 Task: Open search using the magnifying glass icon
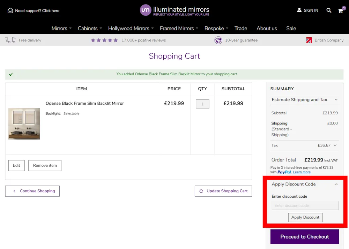(x=328, y=10)
